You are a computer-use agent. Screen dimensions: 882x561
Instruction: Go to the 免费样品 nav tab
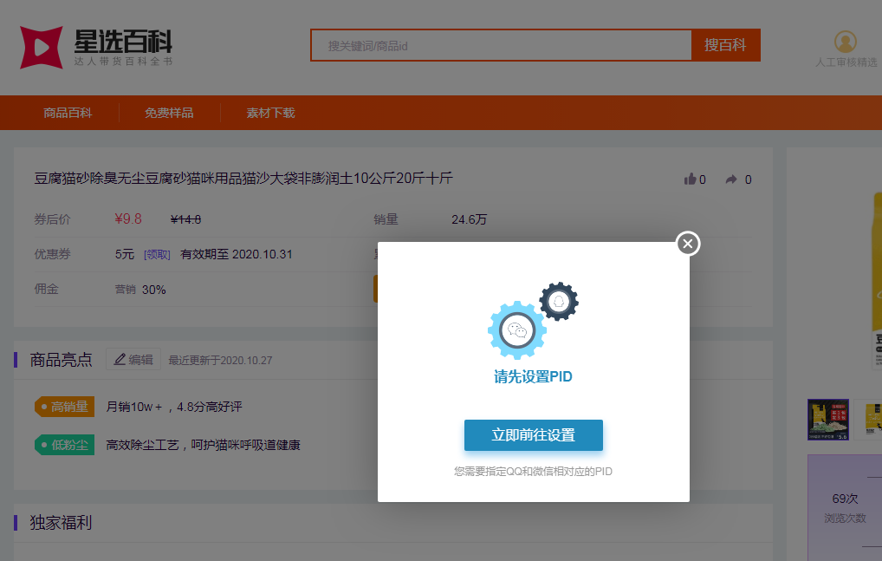click(169, 113)
